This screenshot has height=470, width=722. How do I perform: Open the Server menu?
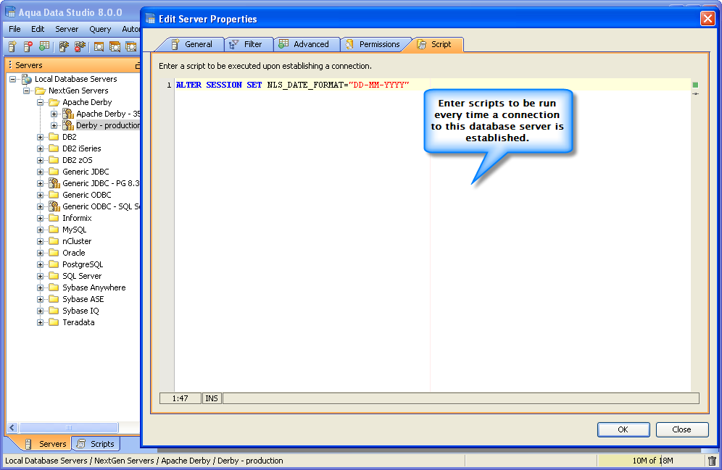tap(67, 29)
